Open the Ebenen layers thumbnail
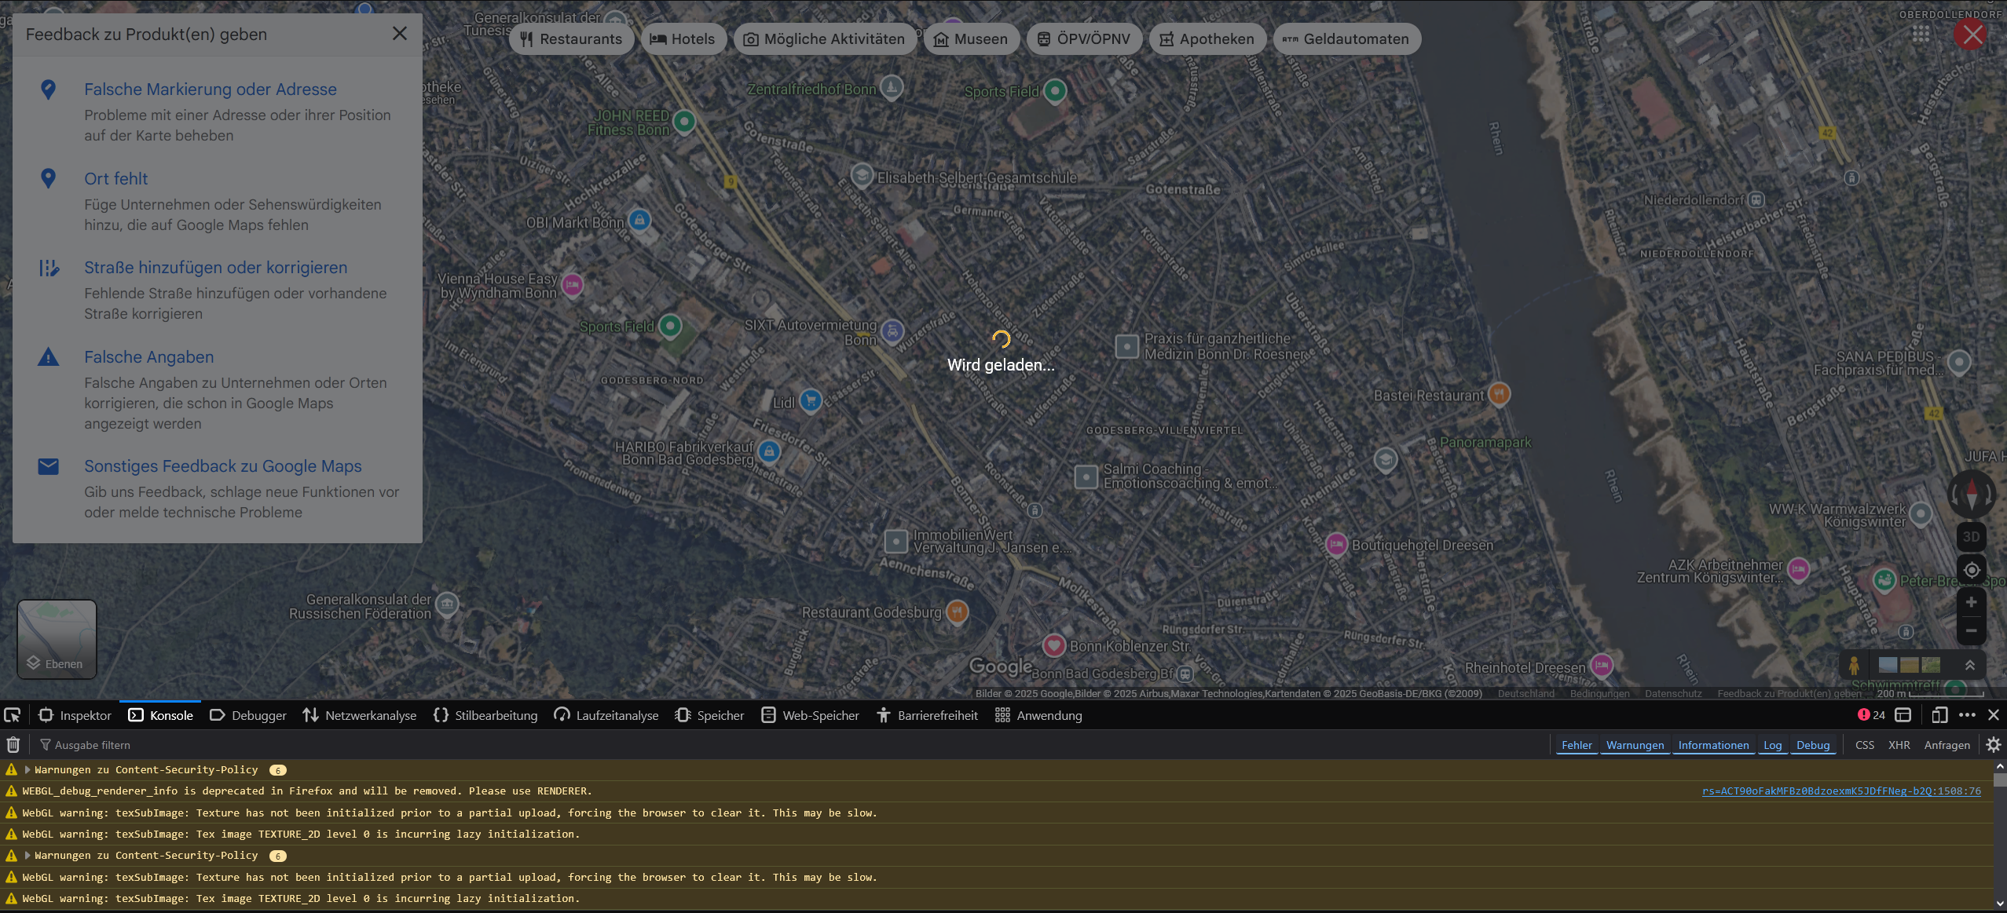 (57, 639)
